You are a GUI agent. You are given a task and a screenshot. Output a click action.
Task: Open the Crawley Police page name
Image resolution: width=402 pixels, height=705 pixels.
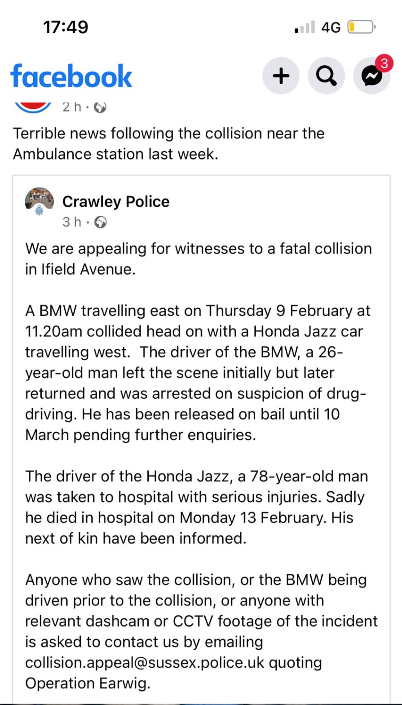(116, 201)
